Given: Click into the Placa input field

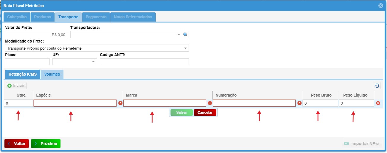Looking at the screenshot, I should 27,62.
